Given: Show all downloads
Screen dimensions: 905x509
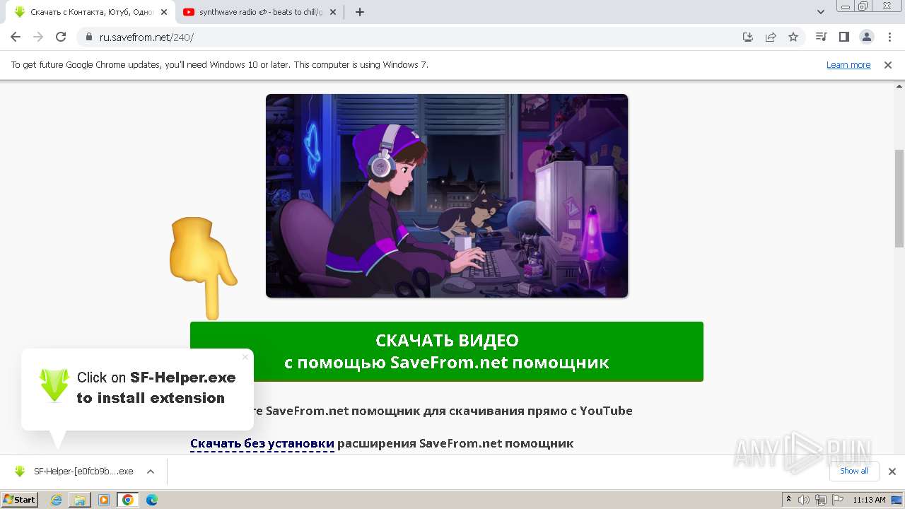Looking at the screenshot, I should (x=853, y=471).
